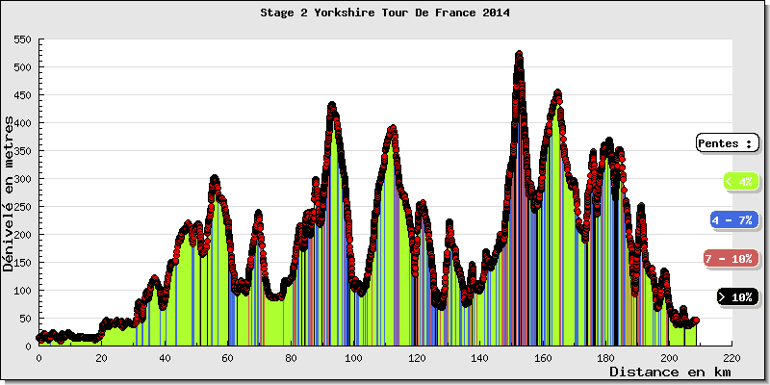Select the black '> 10%' slope legend swatch
Image resolution: width=770 pixels, height=385 pixels.
pos(737,296)
